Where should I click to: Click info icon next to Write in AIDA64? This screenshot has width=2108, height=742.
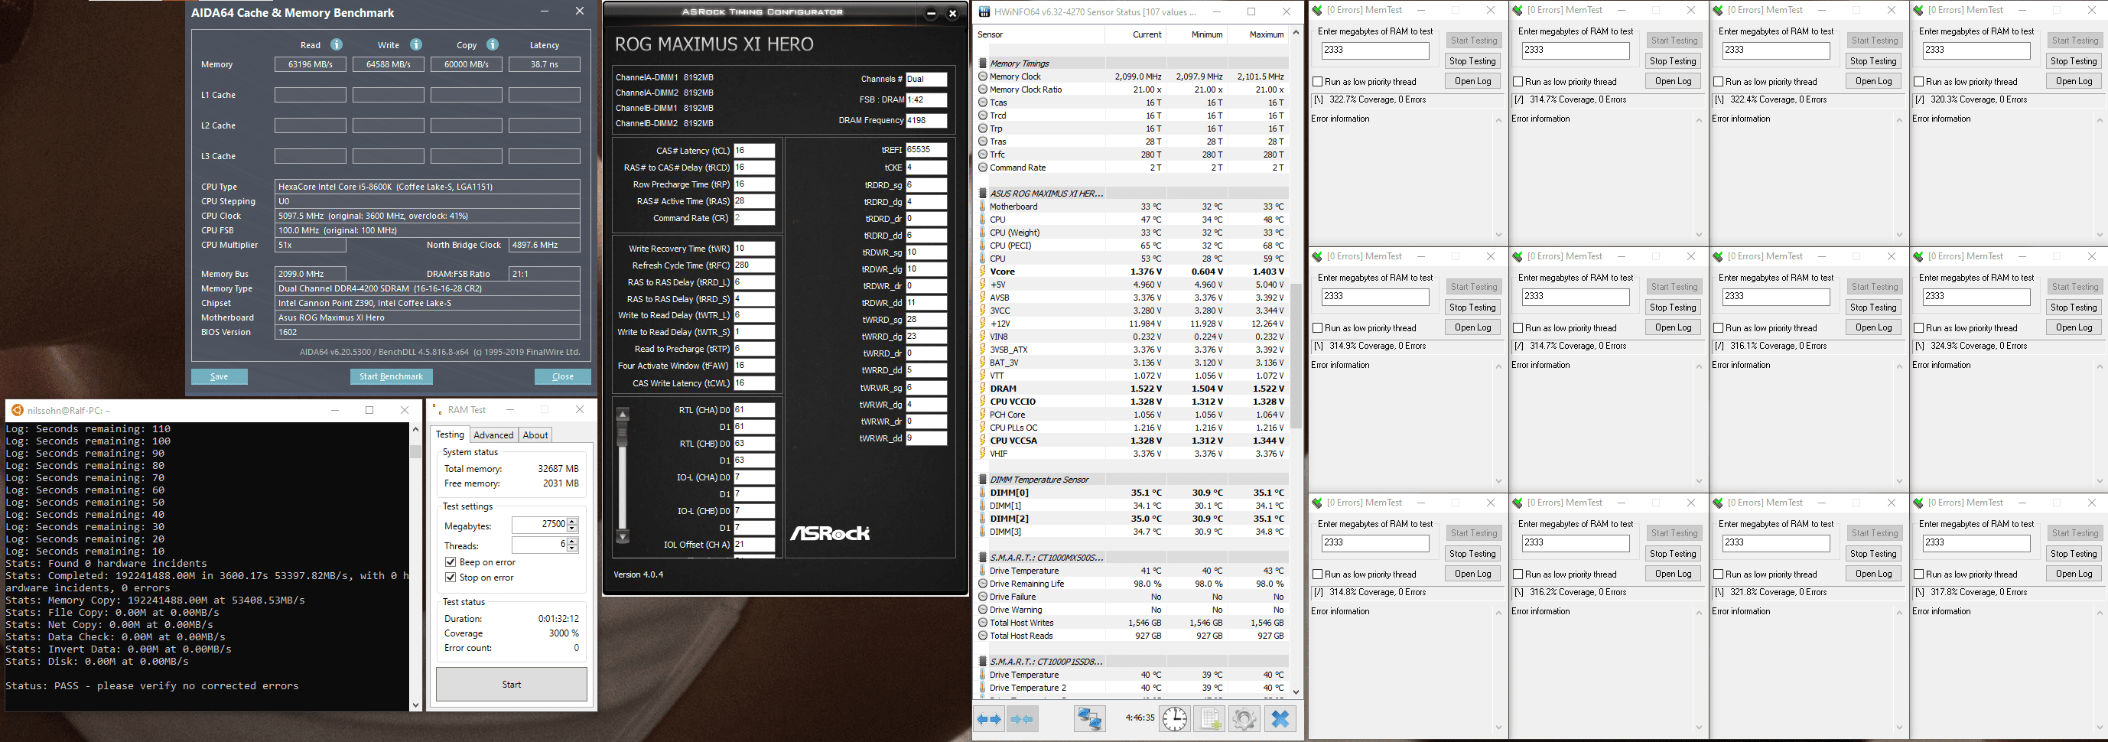click(x=415, y=44)
